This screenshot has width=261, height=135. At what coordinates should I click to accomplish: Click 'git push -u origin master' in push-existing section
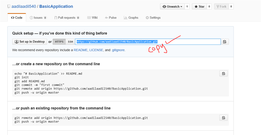click(37, 122)
